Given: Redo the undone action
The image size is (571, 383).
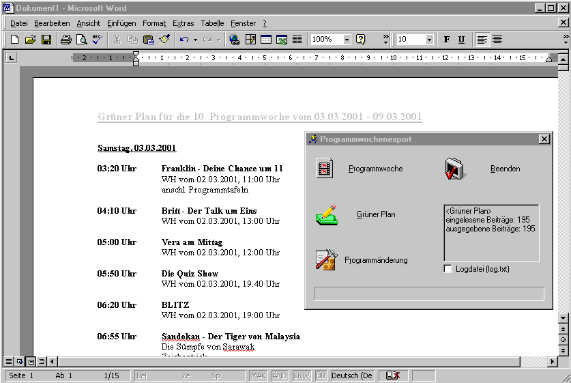Looking at the screenshot, I should click(207, 40).
